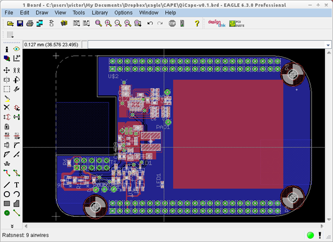The image size is (333, 242).
Task: Click the Zoom to fit icon
Action: click(98, 23)
